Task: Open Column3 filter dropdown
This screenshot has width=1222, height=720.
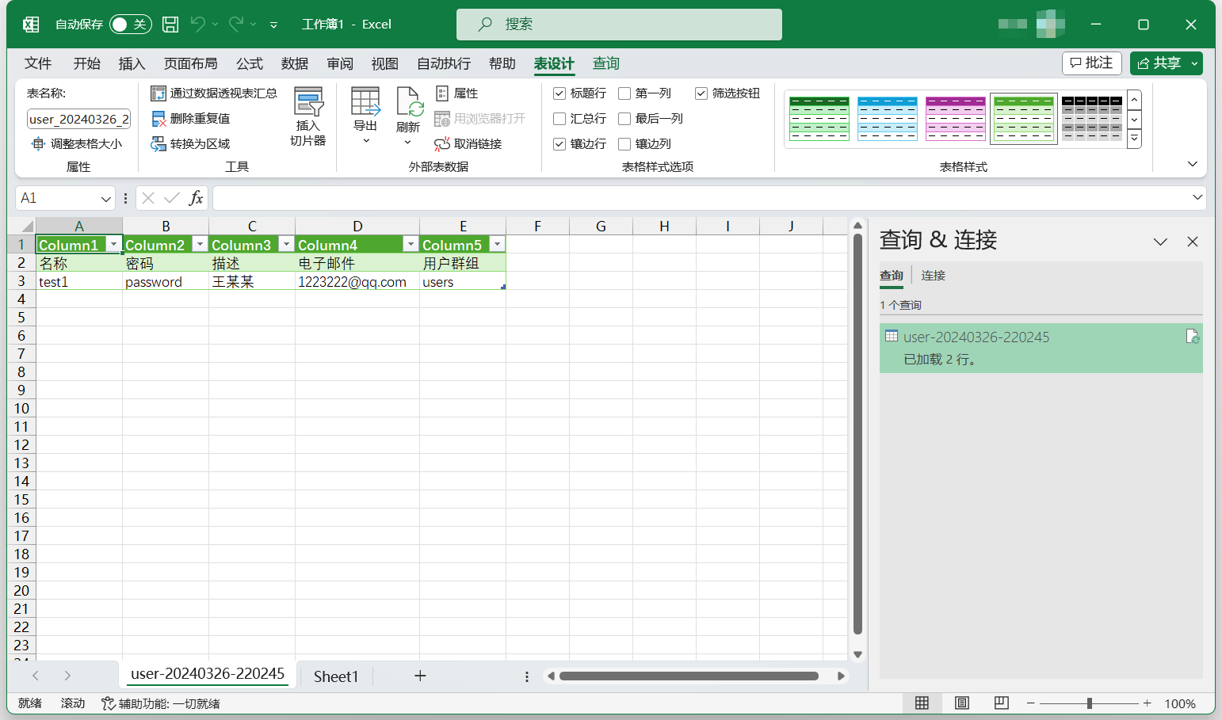Action: point(286,245)
